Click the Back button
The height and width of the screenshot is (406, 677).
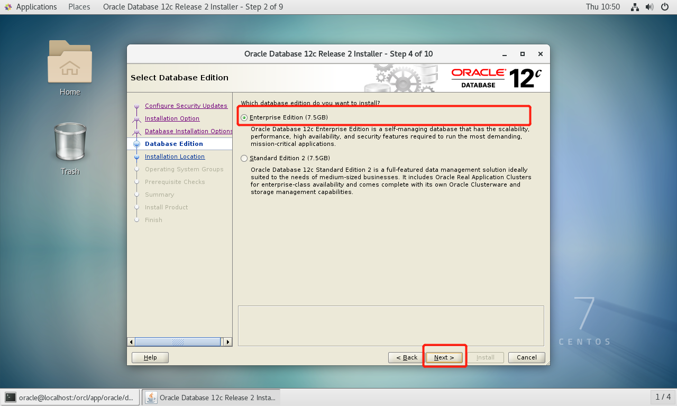(407, 357)
